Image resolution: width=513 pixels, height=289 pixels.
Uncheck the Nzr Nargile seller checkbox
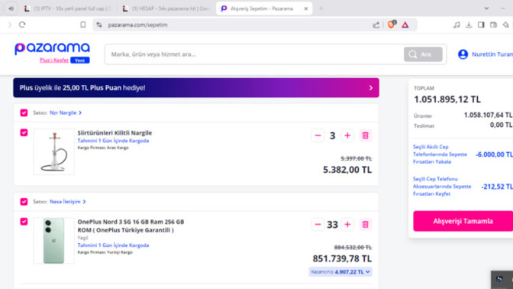(24, 112)
